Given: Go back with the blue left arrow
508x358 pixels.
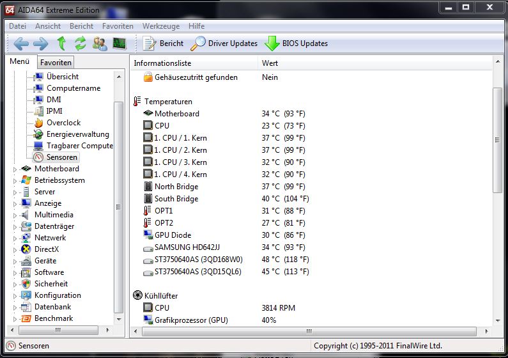Looking at the screenshot, I should click(x=21, y=43).
